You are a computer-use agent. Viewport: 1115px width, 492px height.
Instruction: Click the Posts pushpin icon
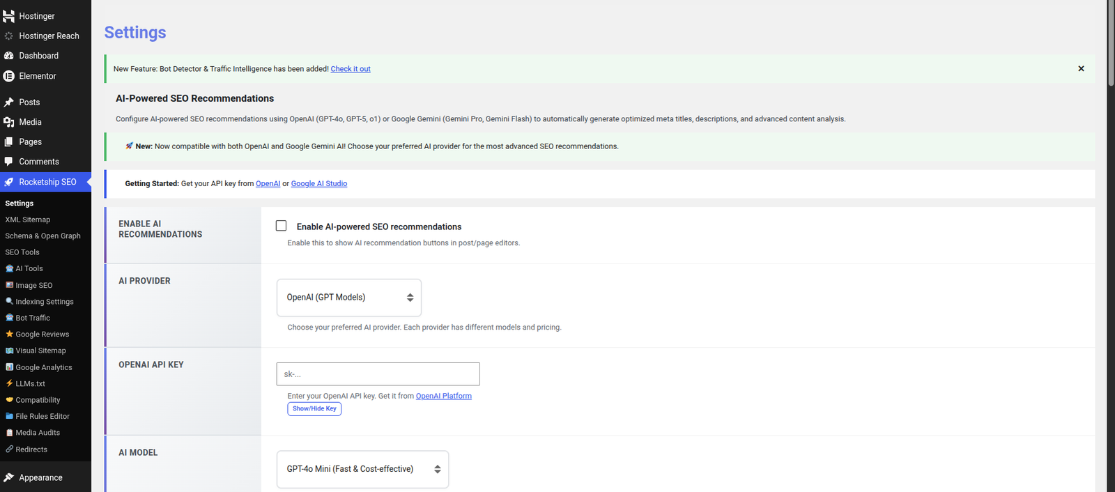pyautogui.click(x=8, y=102)
